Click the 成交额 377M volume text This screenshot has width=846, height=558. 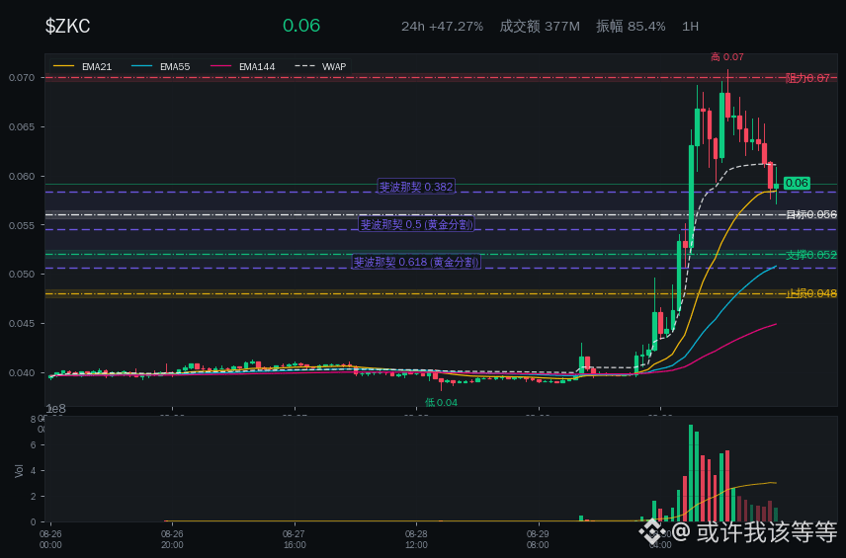[540, 27]
